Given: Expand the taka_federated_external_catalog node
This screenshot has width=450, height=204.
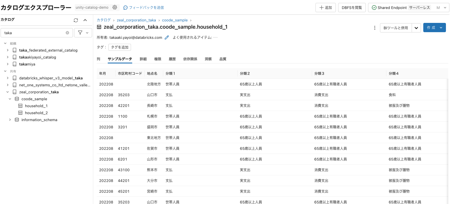Looking at the screenshot, I should coord(7,50).
